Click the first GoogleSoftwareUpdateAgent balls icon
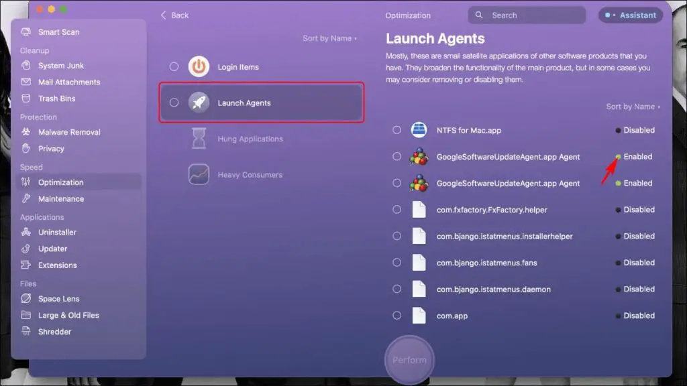Image resolution: width=687 pixels, height=386 pixels. 419,157
